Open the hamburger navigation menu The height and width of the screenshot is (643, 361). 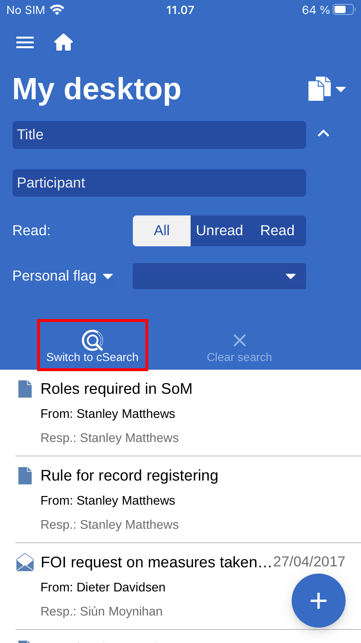click(x=25, y=42)
